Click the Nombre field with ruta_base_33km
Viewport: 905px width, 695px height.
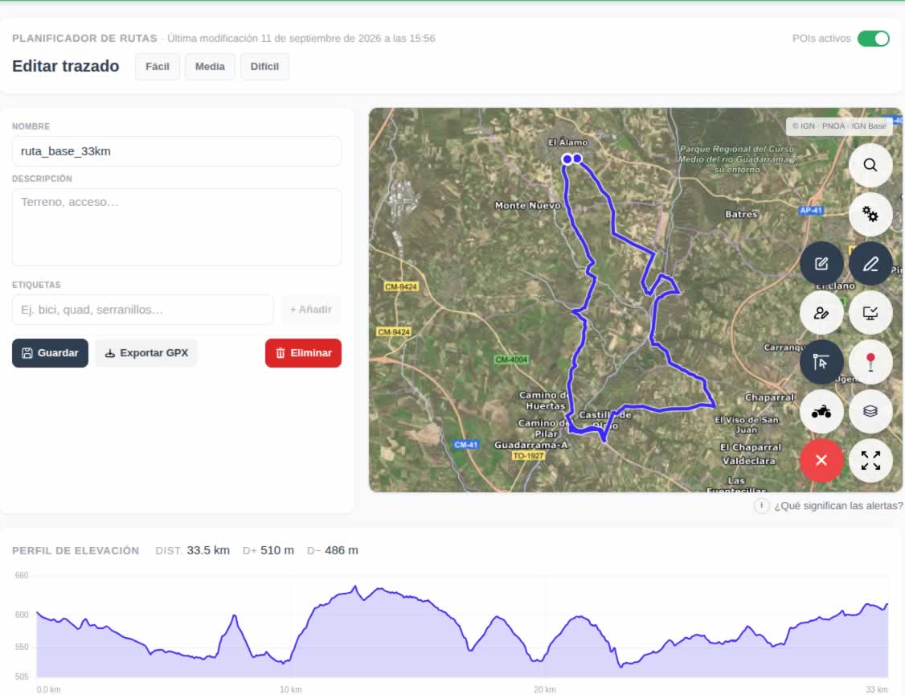[x=177, y=151]
